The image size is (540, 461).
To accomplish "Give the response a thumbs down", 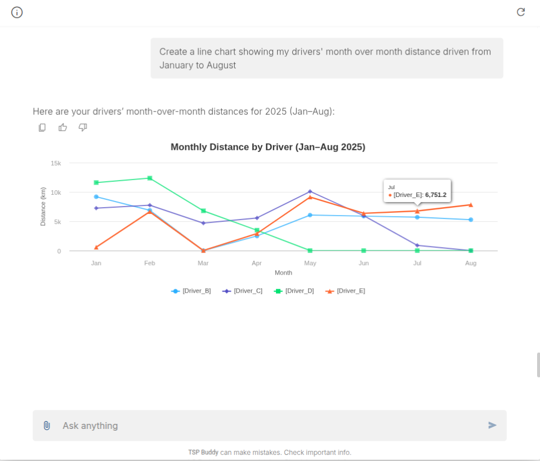I will pyautogui.click(x=83, y=128).
